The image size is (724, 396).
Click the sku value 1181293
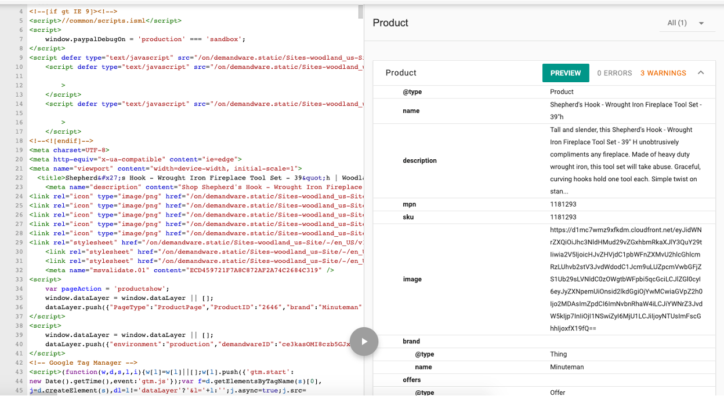563,217
